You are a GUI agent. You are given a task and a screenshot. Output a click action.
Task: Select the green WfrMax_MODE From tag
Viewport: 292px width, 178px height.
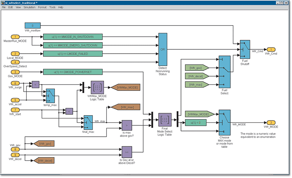tap(200, 114)
